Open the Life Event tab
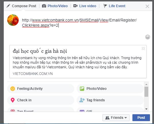This screenshot has height=124, width=154. 114,6
